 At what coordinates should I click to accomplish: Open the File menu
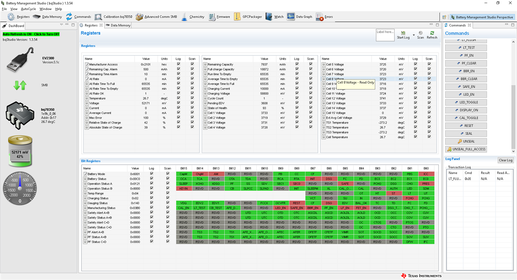[x=4, y=9]
